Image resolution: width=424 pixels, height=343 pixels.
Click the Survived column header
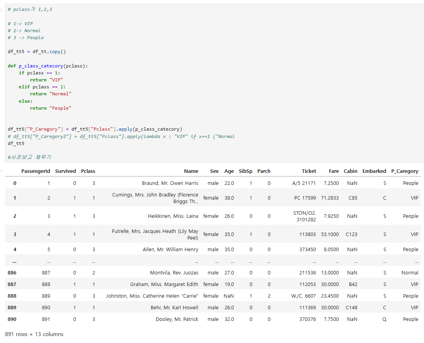[65, 171]
